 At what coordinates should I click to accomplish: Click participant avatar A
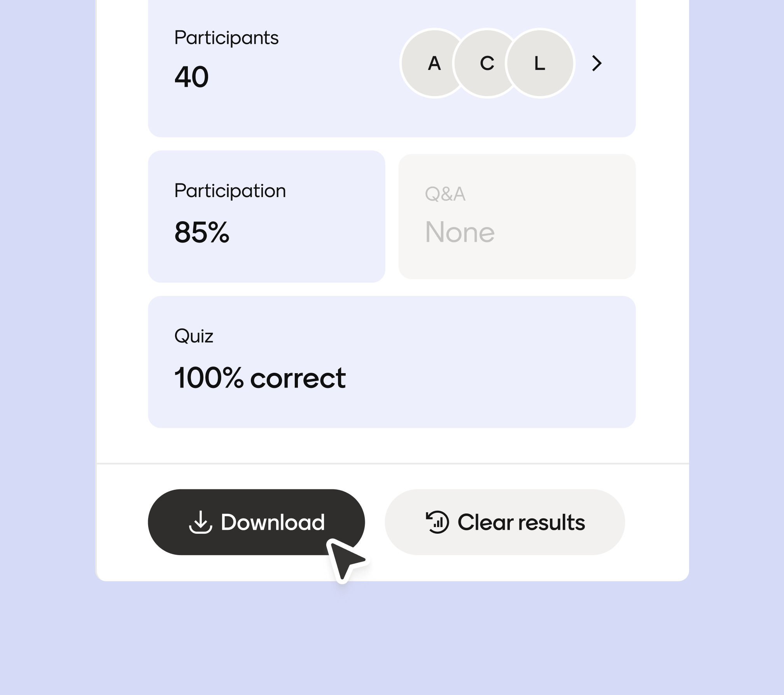click(x=430, y=63)
